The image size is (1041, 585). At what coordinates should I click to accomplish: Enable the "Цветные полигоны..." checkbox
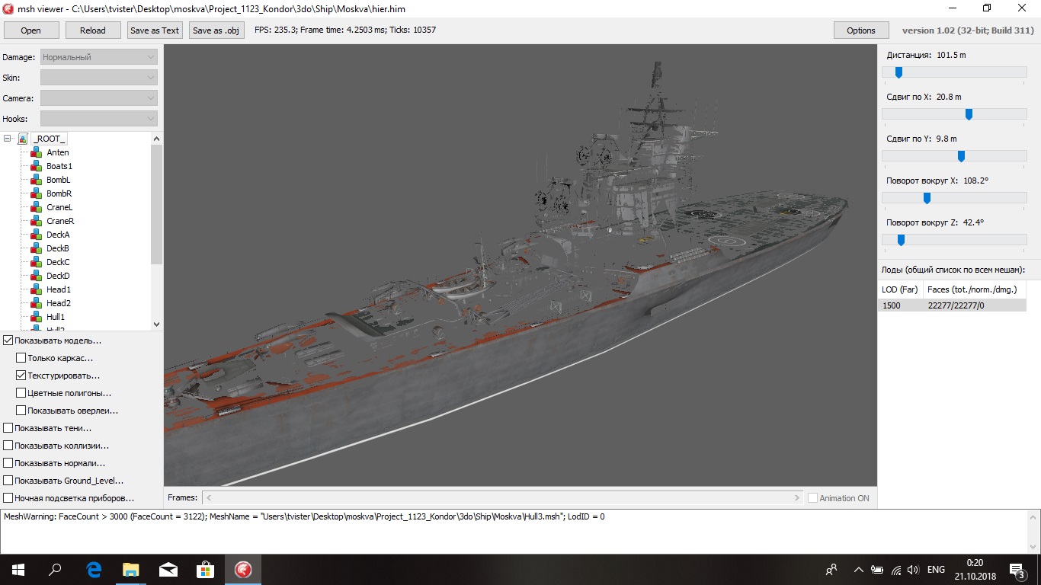click(21, 393)
